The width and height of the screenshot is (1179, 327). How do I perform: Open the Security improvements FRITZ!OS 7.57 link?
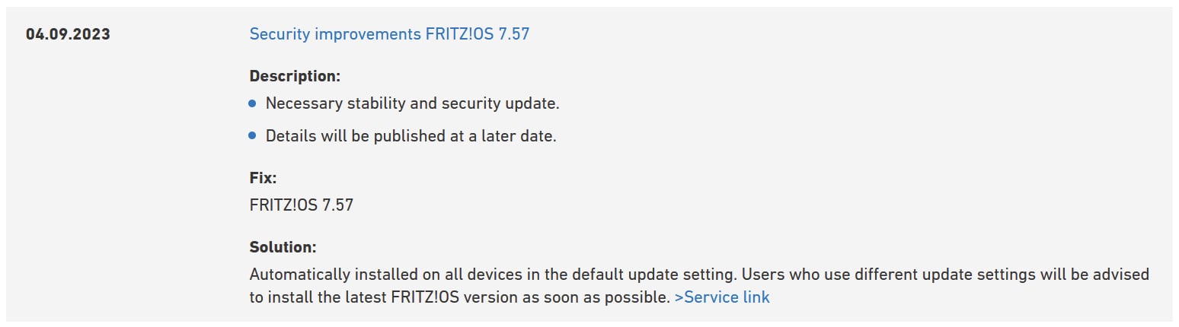(x=389, y=34)
